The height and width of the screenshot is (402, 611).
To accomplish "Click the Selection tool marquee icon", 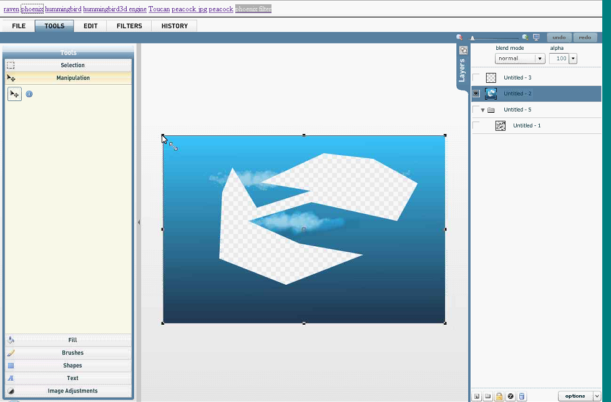I will click(x=11, y=65).
